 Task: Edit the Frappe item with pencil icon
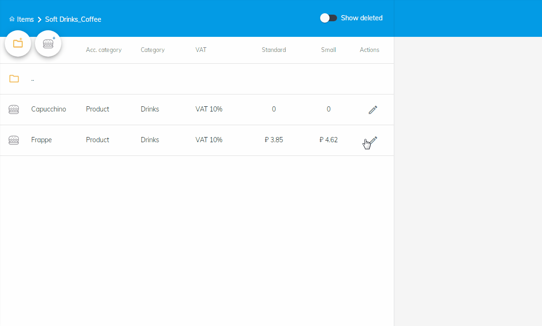[x=373, y=140]
